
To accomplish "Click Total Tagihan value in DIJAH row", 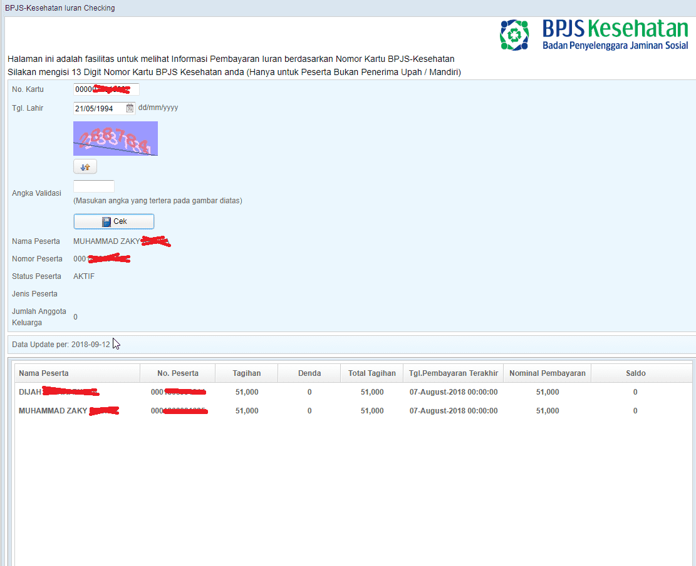I will tap(372, 392).
